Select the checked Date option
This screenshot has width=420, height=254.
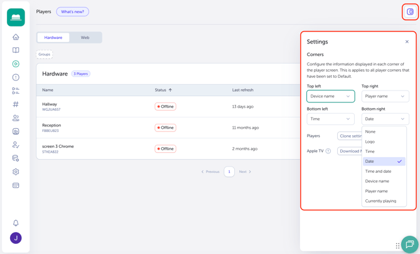[x=384, y=161]
